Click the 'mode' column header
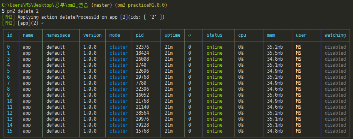This screenshot has height=139, width=353. [114, 35]
